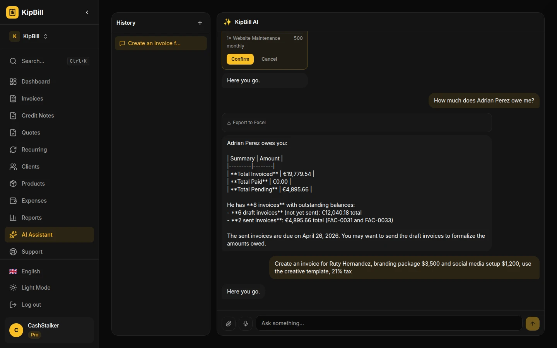This screenshot has height=348, width=557.
Task: Open the Expenses page
Action: (x=34, y=201)
